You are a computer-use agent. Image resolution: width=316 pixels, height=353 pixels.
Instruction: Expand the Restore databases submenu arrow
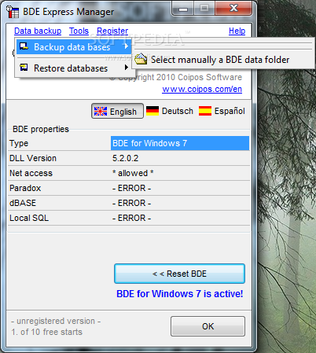point(127,68)
